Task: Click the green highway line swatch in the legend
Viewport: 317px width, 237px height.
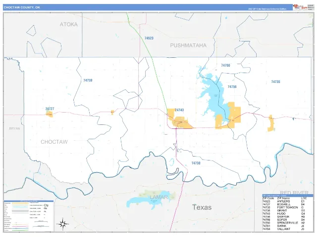Action: (x=20, y=230)
